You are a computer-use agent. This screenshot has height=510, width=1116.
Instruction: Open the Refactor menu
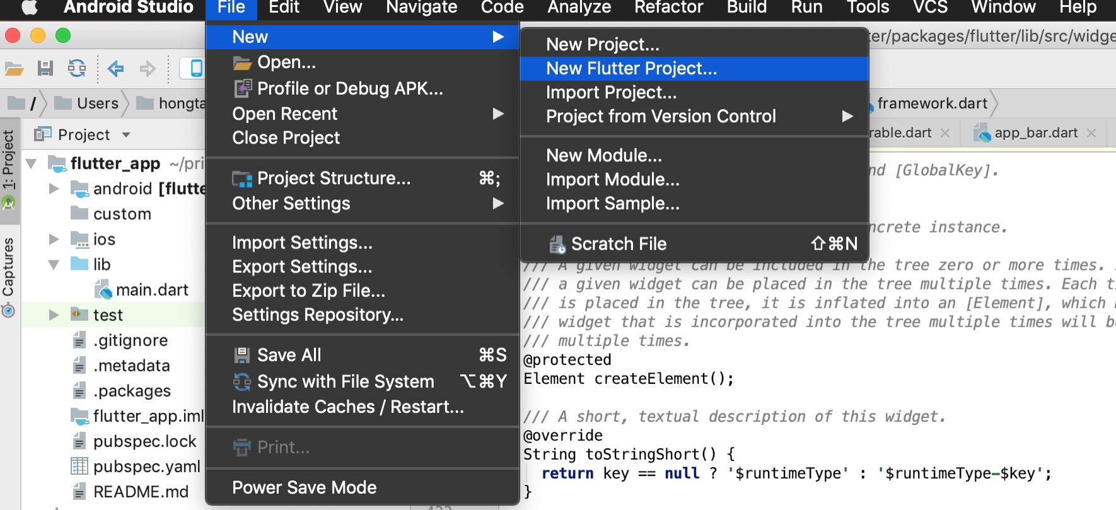click(668, 8)
